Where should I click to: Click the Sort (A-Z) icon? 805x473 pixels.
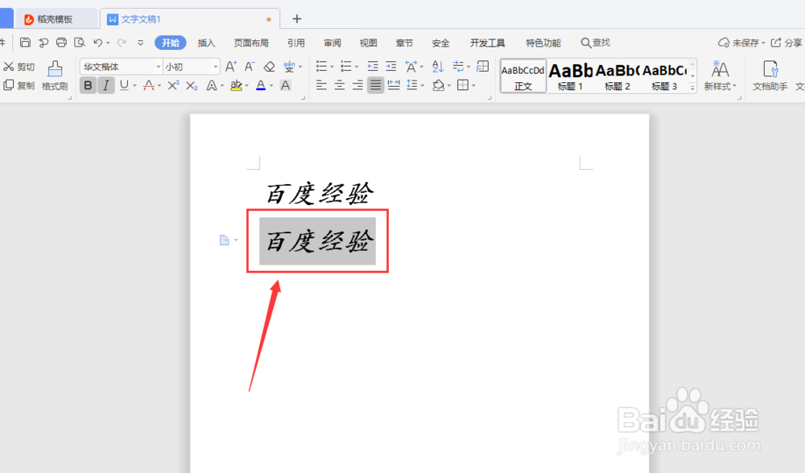point(438,66)
